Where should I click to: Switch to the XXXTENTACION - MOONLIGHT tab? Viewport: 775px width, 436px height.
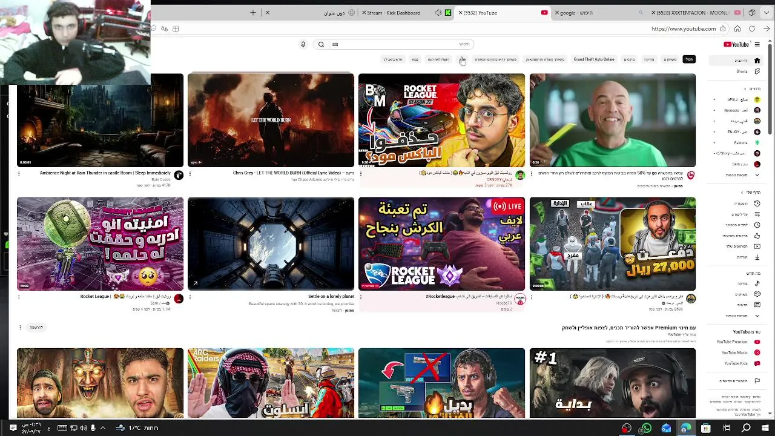pyautogui.click(x=696, y=13)
